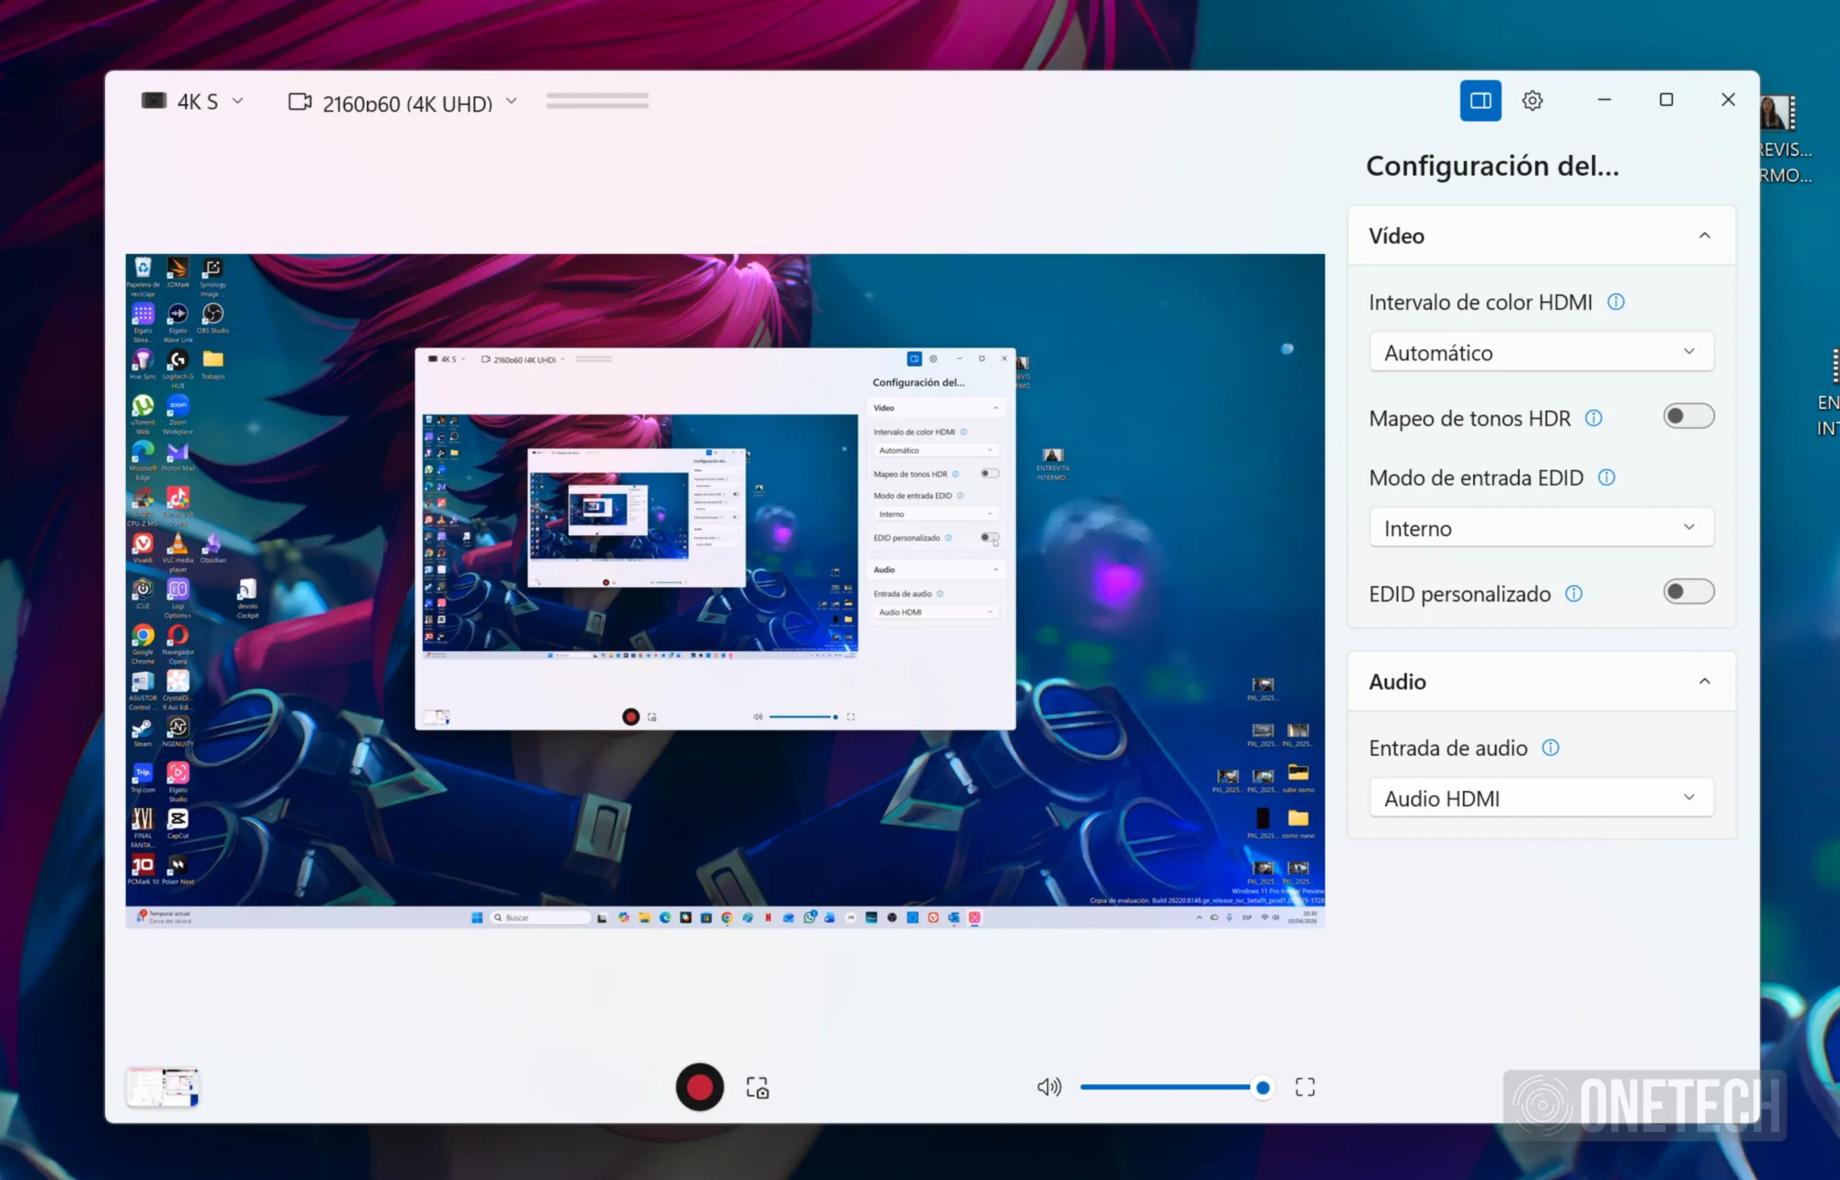Screen dimensions: 1840x1180
Task: Click the Trip.com icon in the preview desktop
Action: click(x=143, y=778)
